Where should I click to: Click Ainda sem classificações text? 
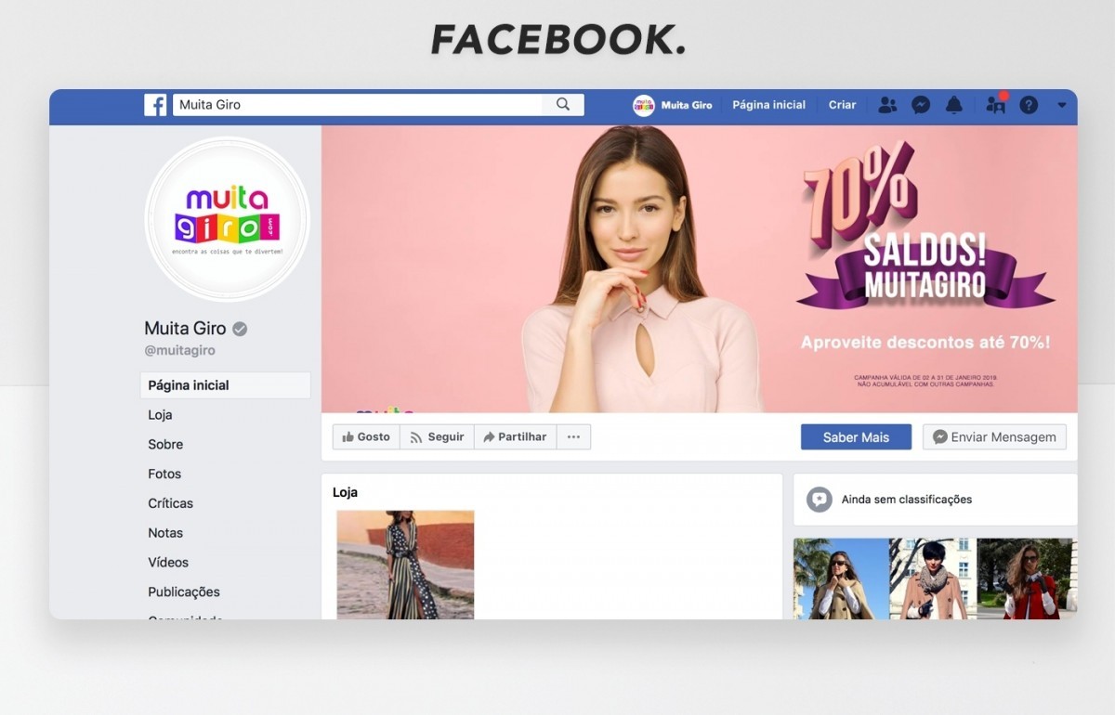pyautogui.click(x=907, y=500)
